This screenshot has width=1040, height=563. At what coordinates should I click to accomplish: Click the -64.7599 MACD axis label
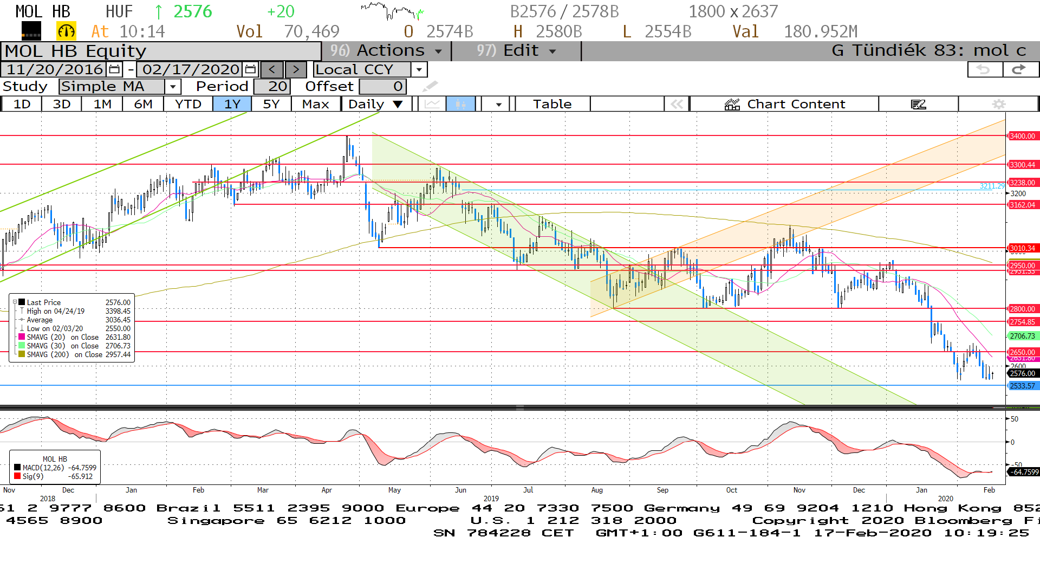pos(1023,472)
